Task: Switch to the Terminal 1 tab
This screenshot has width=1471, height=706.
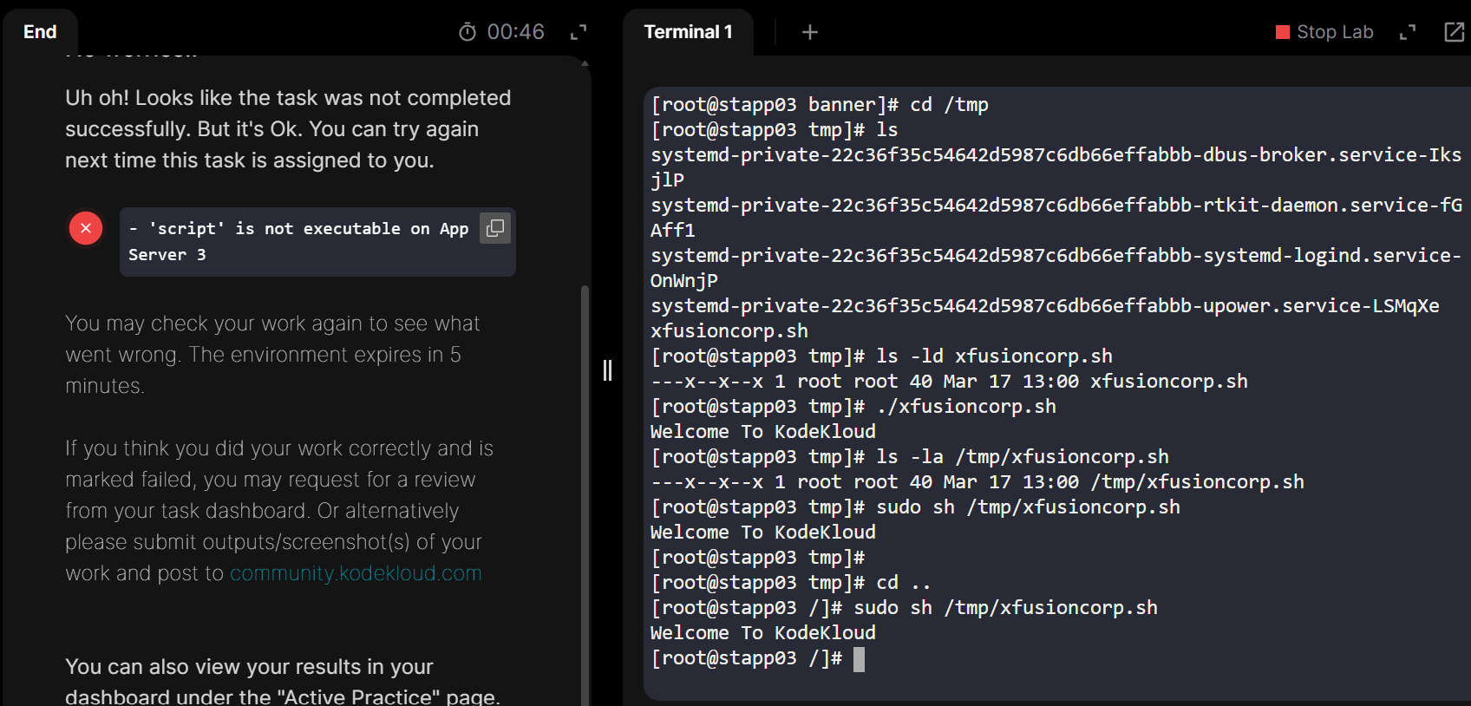Action: point(688,32)
